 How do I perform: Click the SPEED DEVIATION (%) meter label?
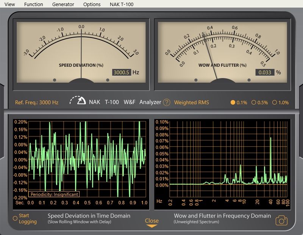[81, 65]
